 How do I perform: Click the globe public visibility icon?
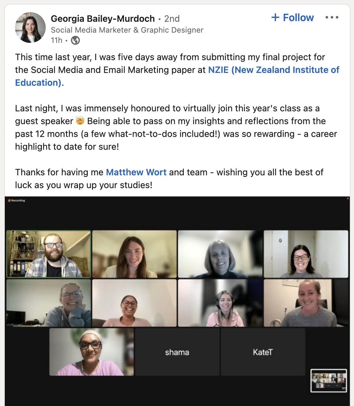pyautogui.click(x=75, y=40)
